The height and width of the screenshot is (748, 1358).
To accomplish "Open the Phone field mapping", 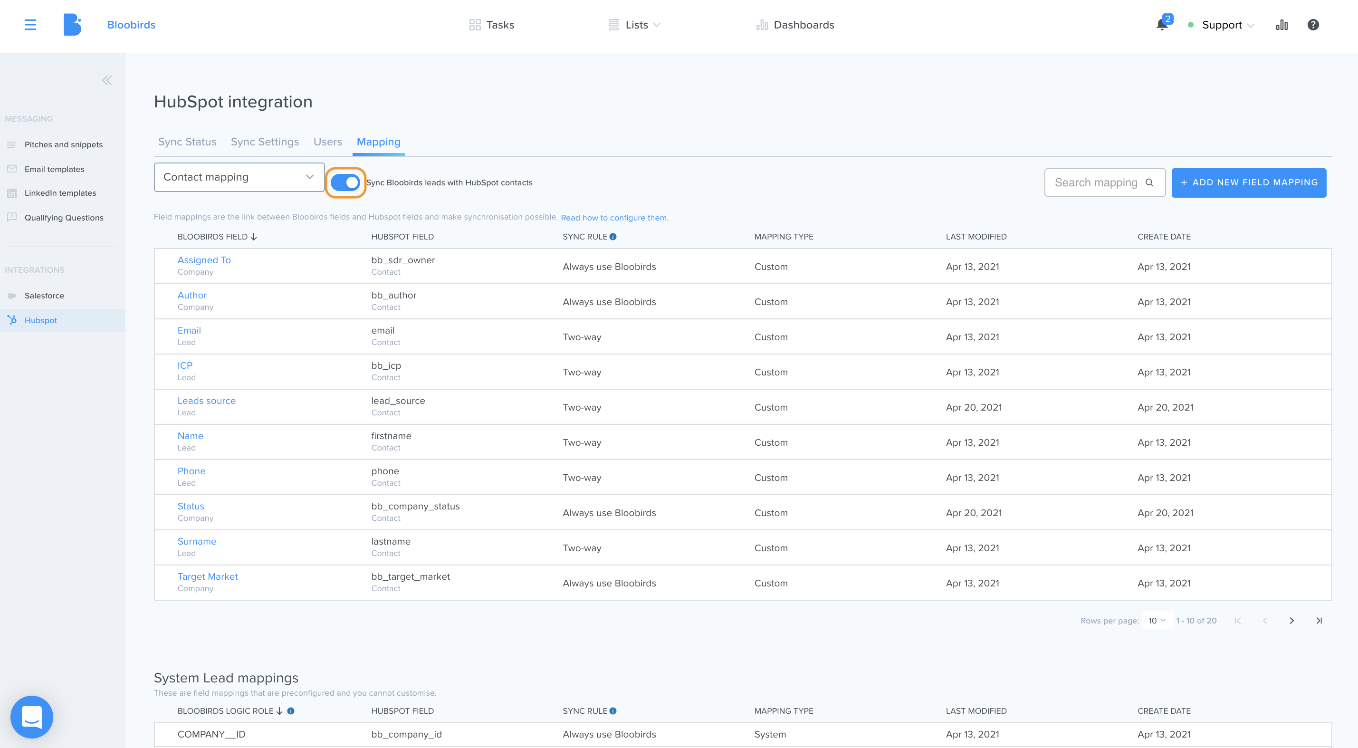I will (191, 471).
